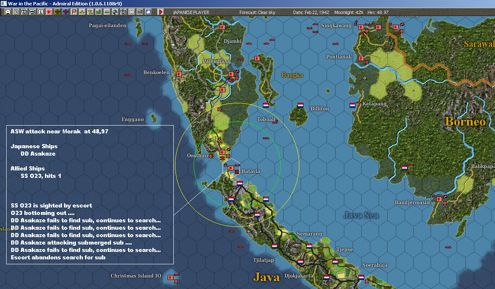Select the Japanese base at Pontianak
495x289 pixels.
point(361,58)
